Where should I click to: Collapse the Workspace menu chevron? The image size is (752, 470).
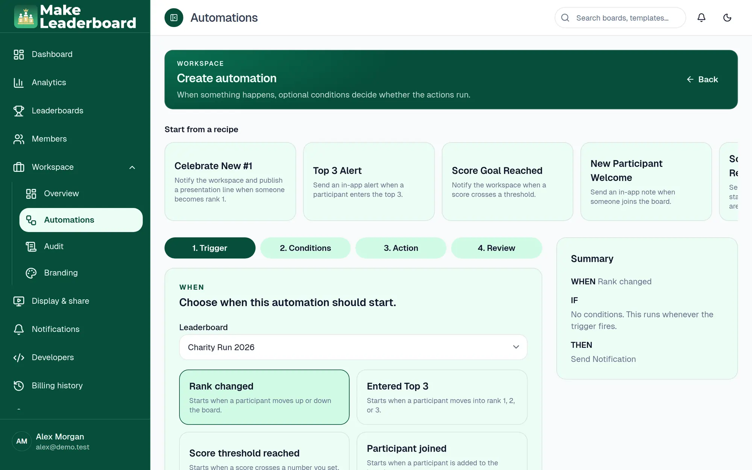(132, 167)
